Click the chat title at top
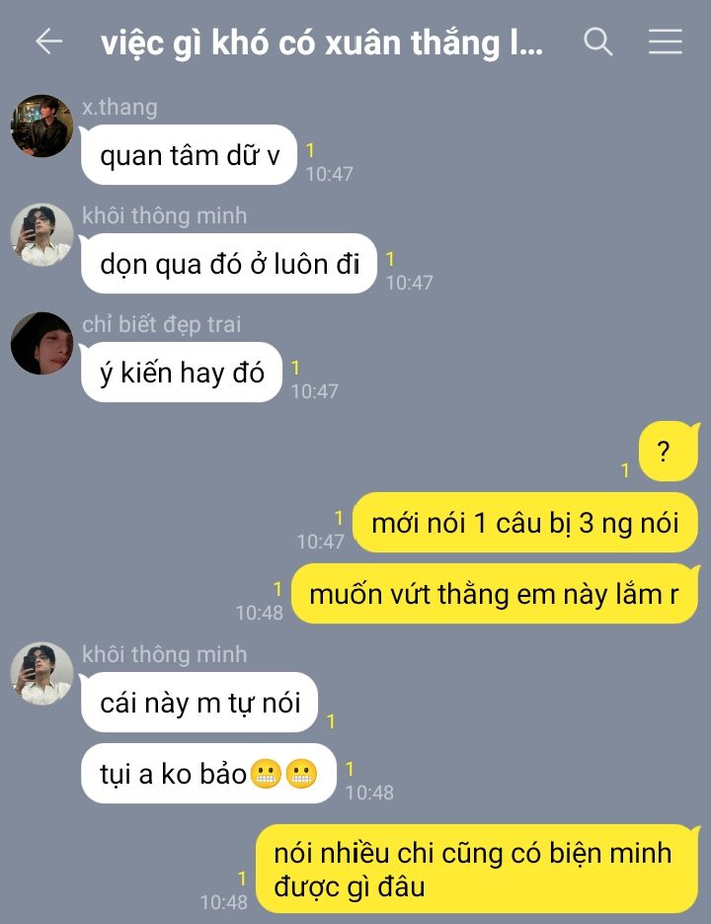This screenshot has width=711, height=924. click(322, 42)
